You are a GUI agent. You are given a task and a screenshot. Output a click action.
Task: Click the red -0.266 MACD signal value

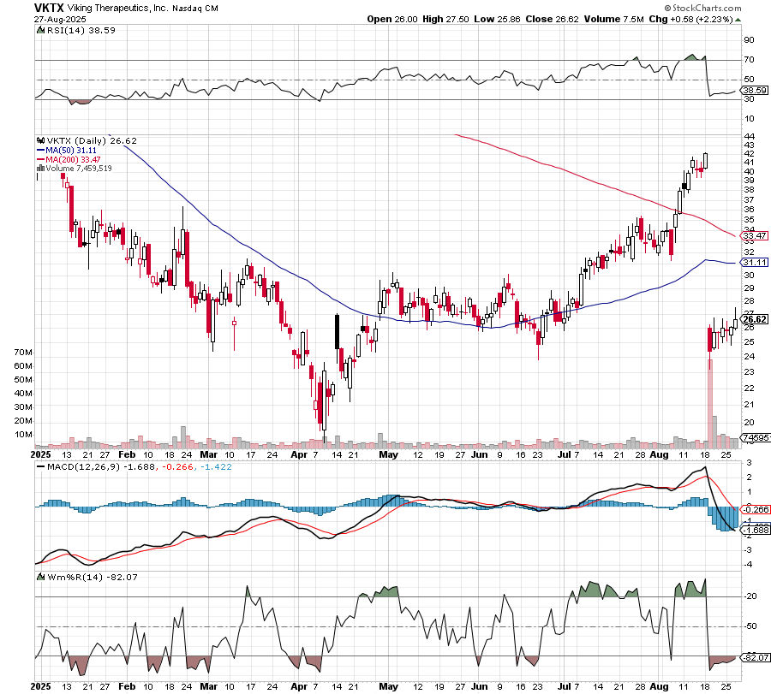click(177, 467)
